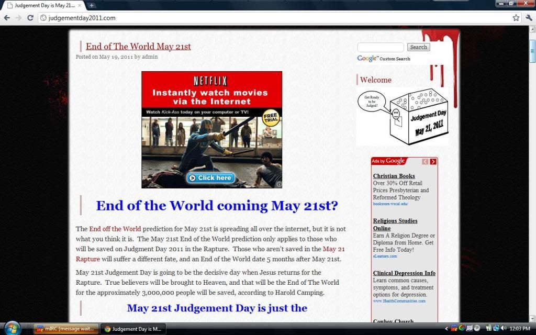Click the browser Back arrow
The image size is (536, 335).
point(7,18)
